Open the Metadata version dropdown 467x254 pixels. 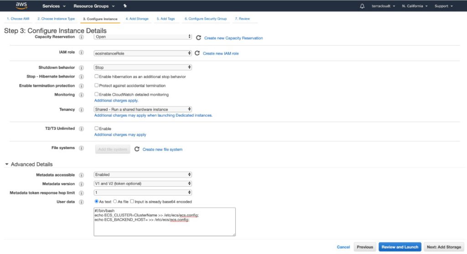[142, 183]
